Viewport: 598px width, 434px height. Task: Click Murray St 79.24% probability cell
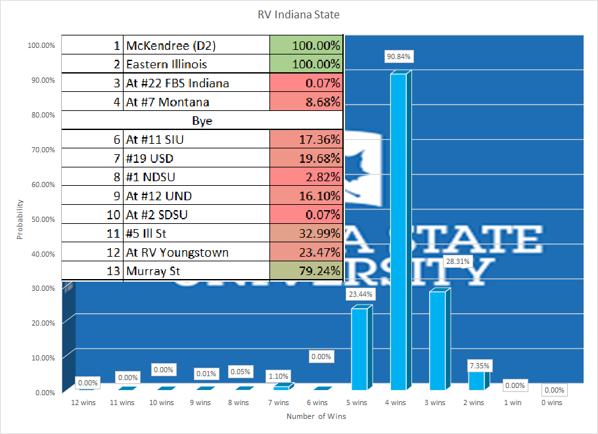coord(307,271)
